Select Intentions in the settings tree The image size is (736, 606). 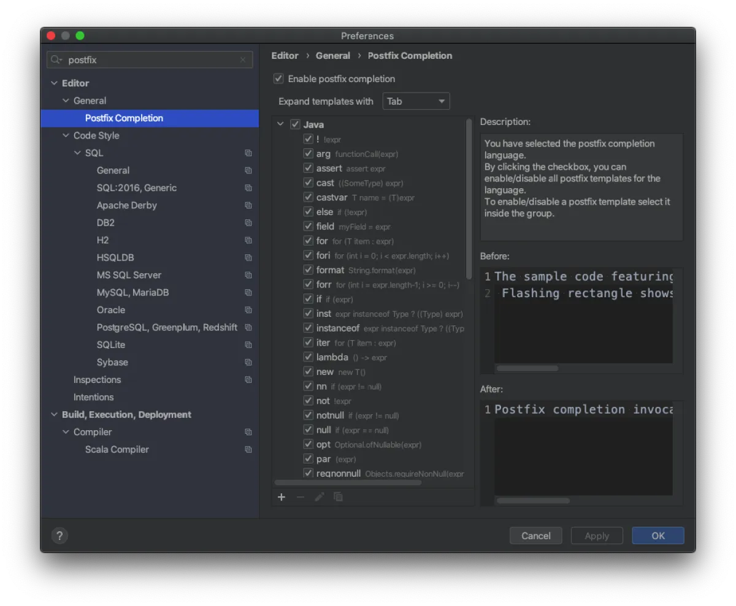93,397
